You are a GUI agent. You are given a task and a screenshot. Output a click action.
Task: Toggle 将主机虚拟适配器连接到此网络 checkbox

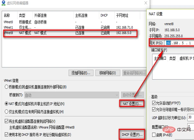[x=6, y=121]
